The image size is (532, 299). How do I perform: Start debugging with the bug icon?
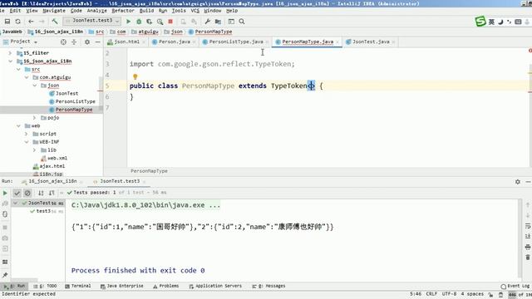tap(139, 22)
